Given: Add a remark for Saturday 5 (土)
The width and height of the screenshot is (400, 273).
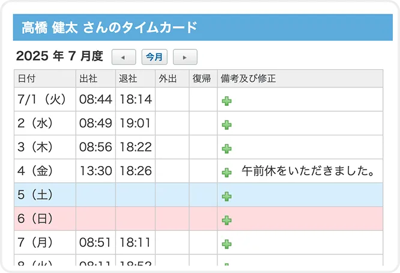Looking at the screenshot, I should pyautogui.click(x=226, y=196).
